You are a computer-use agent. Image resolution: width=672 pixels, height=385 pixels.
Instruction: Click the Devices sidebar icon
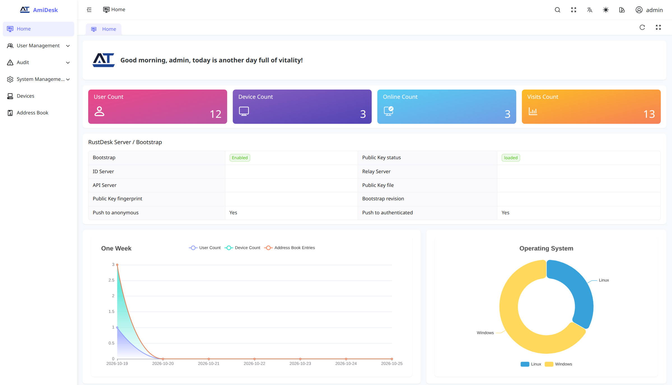[10, 96]
